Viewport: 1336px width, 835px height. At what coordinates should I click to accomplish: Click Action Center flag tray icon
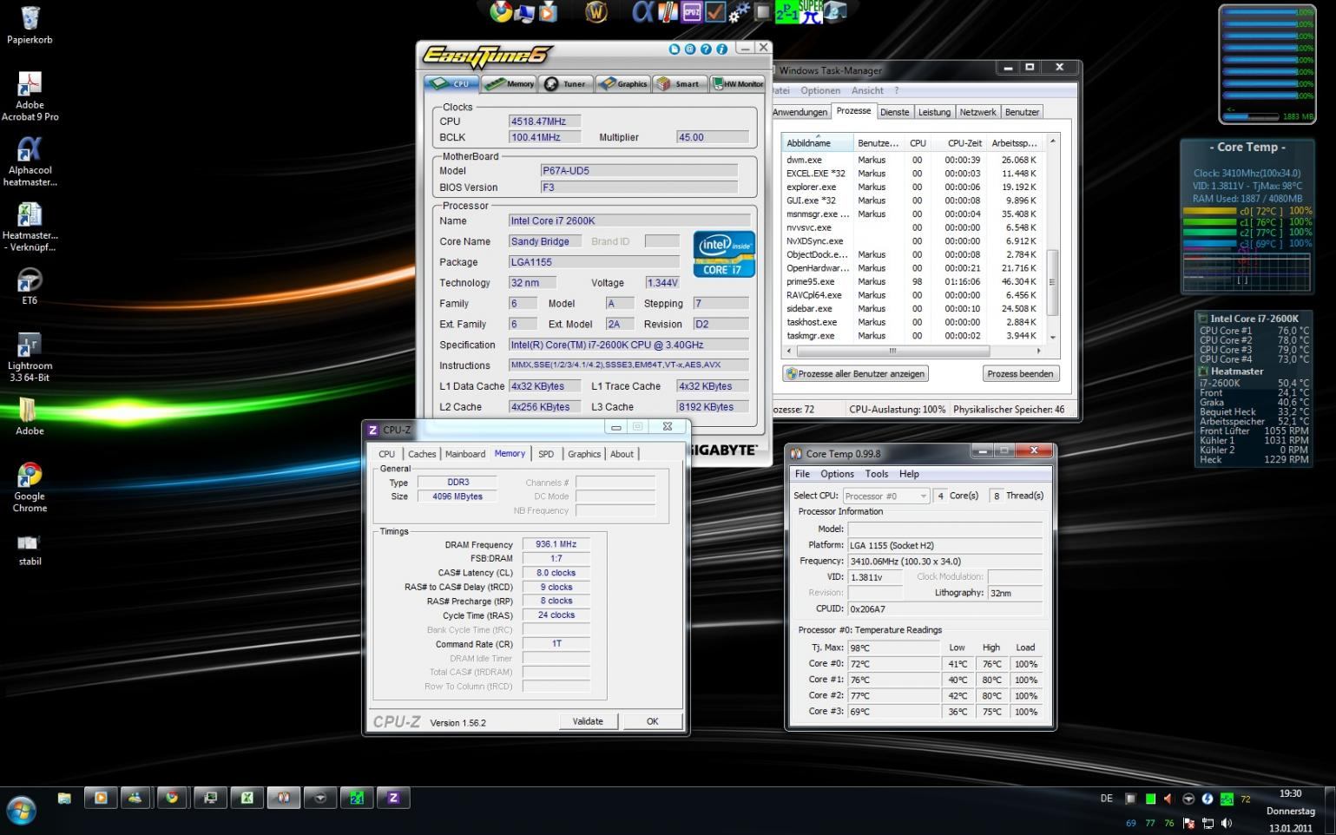point(1189,823)
